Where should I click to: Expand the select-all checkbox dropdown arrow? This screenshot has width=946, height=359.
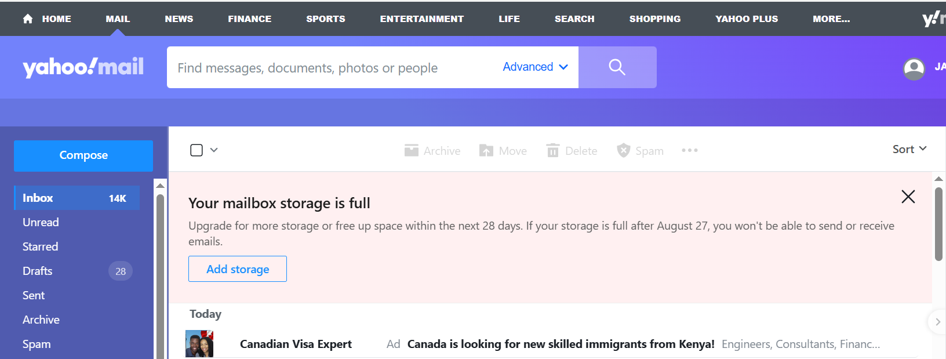click(x=214, y=150)
